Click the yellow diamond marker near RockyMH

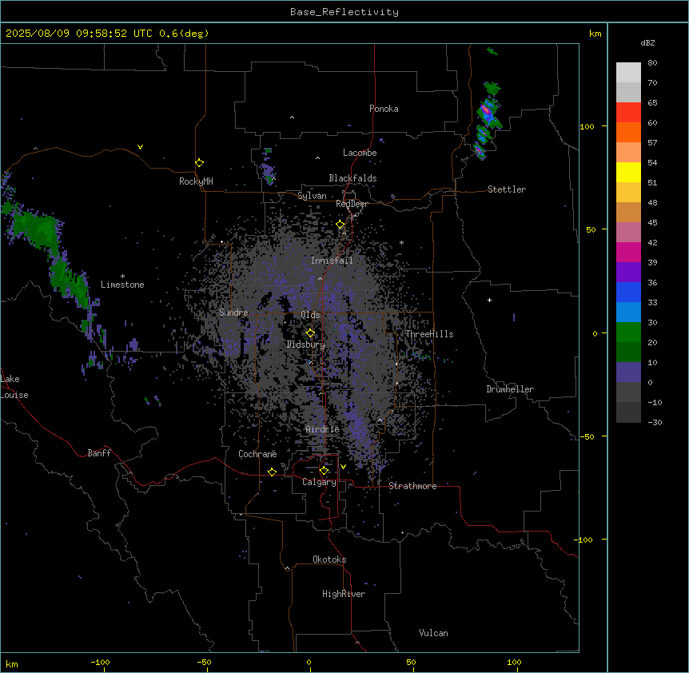(199, 163)
